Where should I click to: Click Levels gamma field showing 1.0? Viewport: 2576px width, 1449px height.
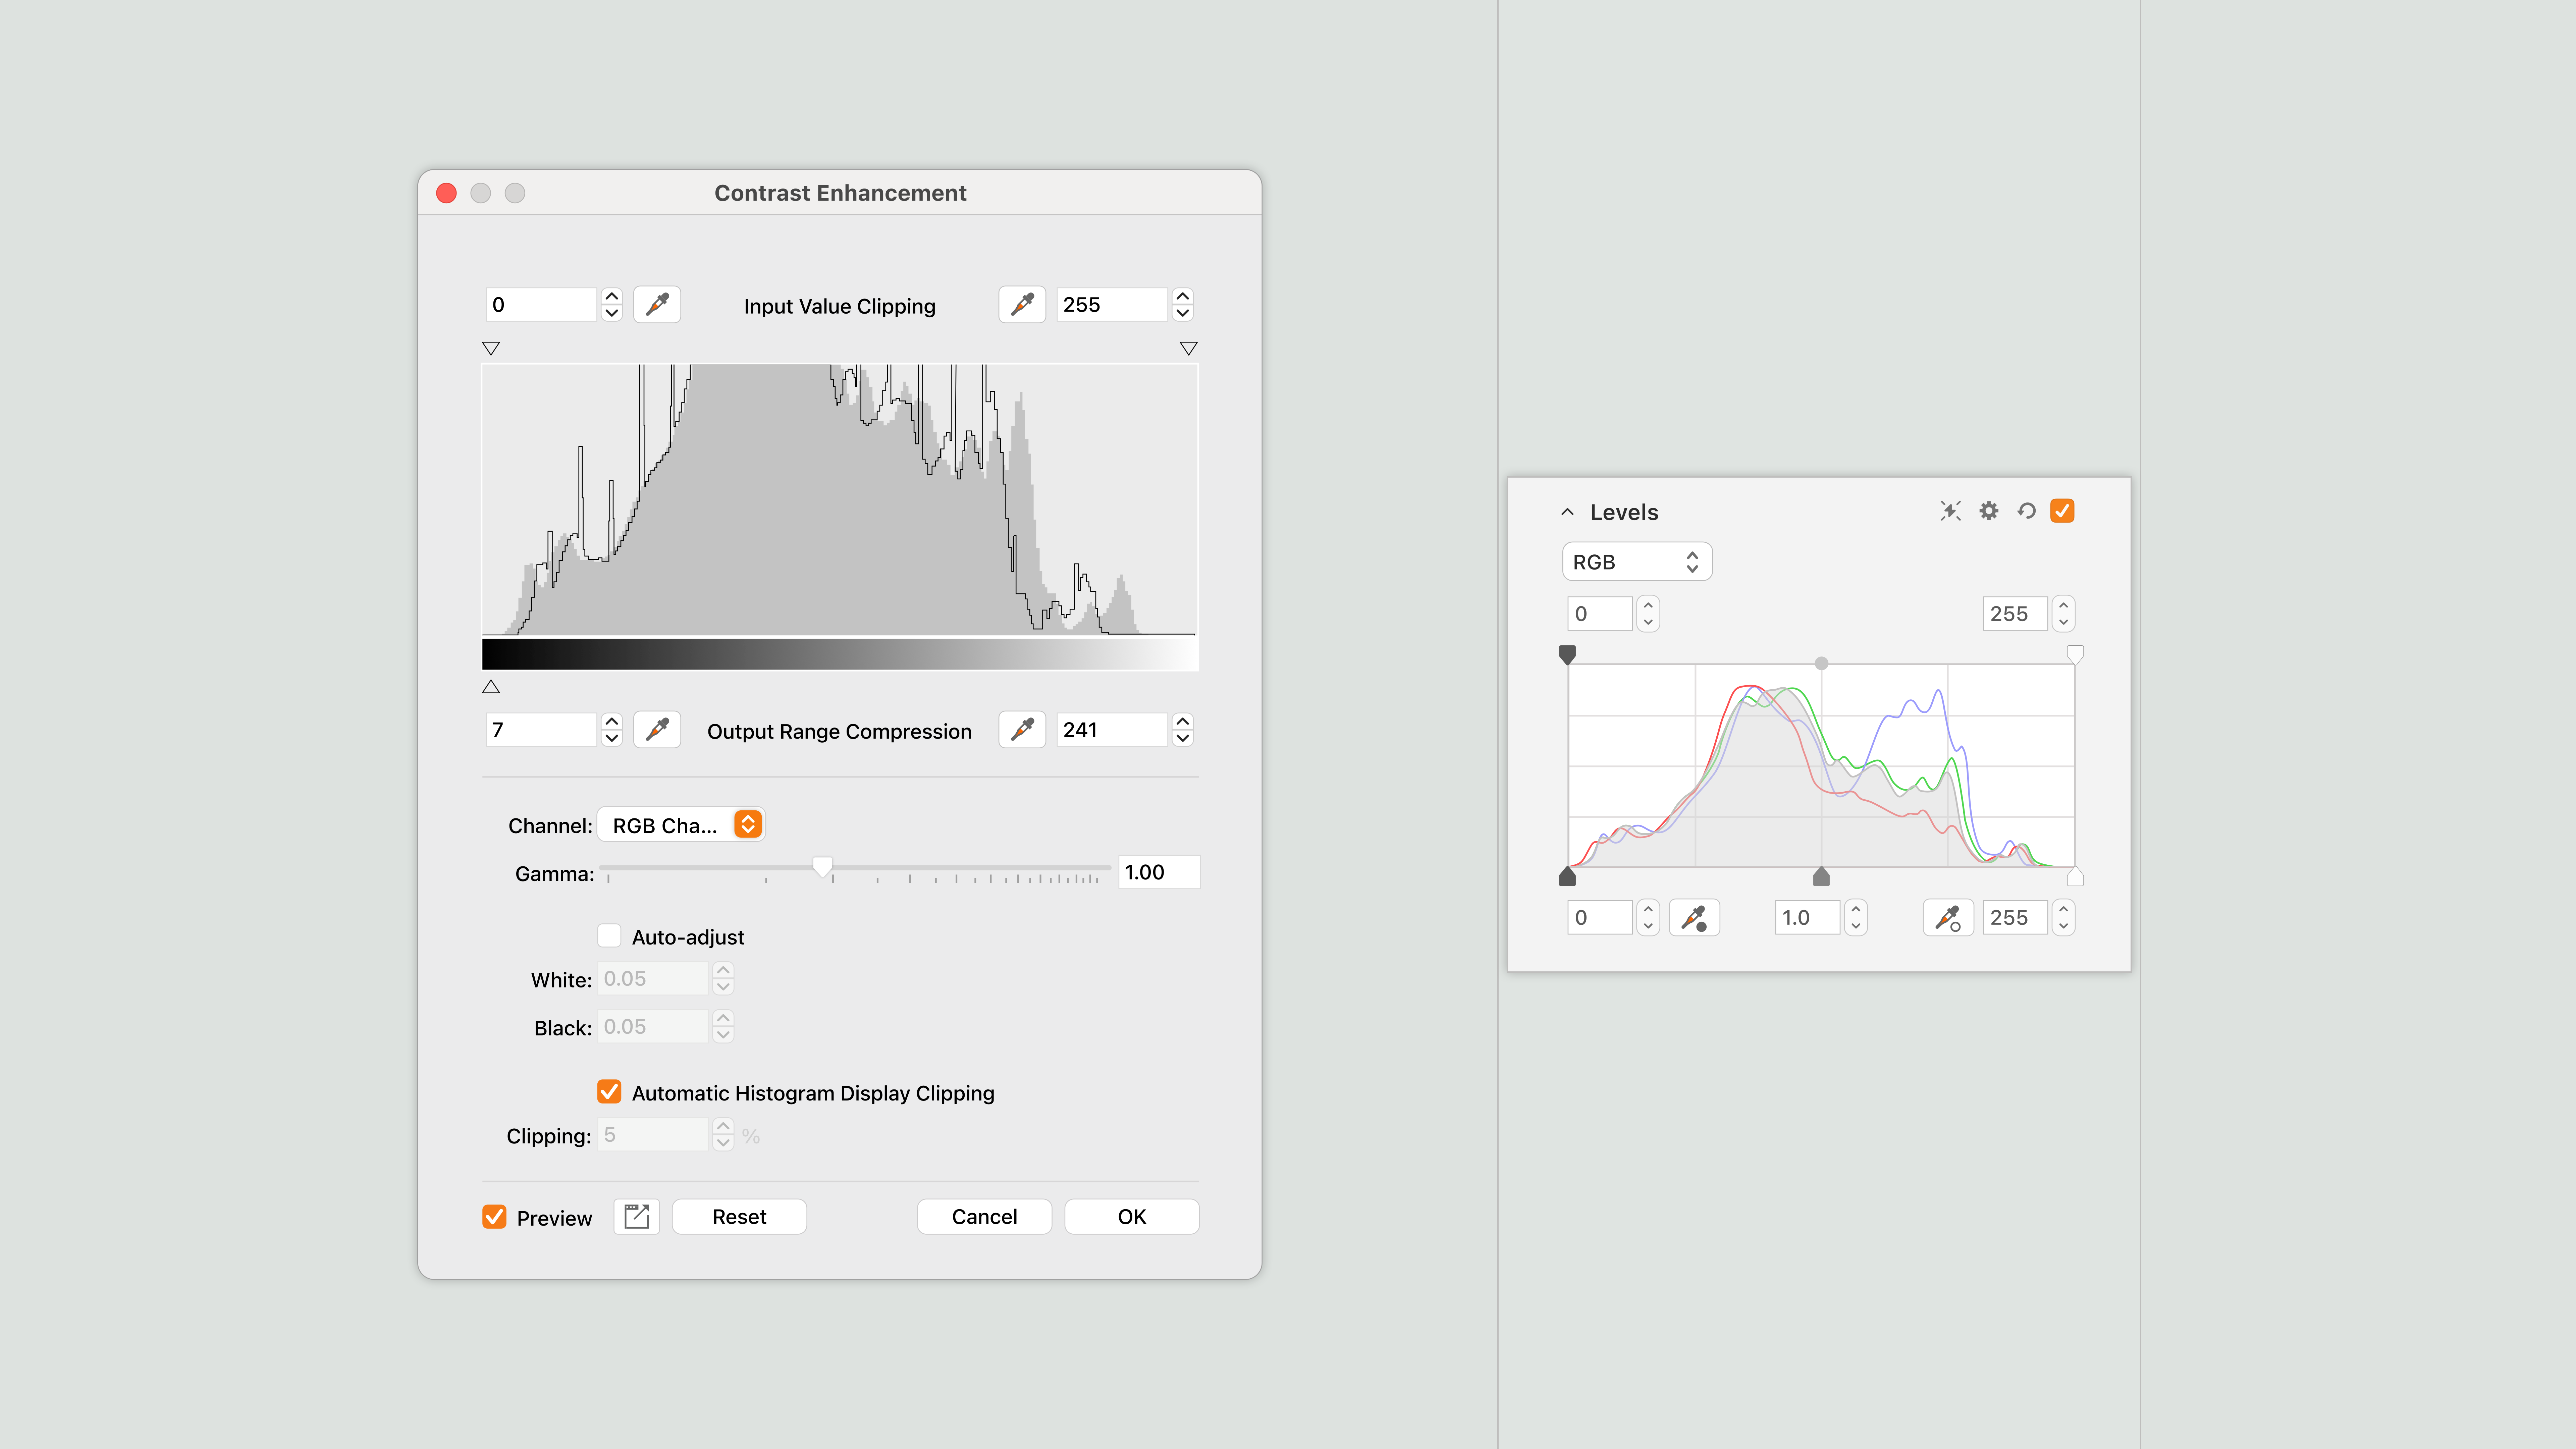point(1807,918)
